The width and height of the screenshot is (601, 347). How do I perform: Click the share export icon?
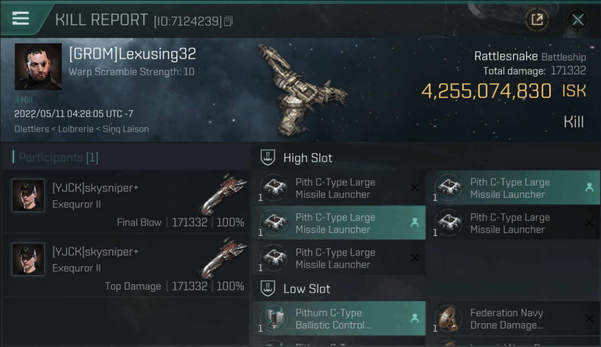click(537, 19)
